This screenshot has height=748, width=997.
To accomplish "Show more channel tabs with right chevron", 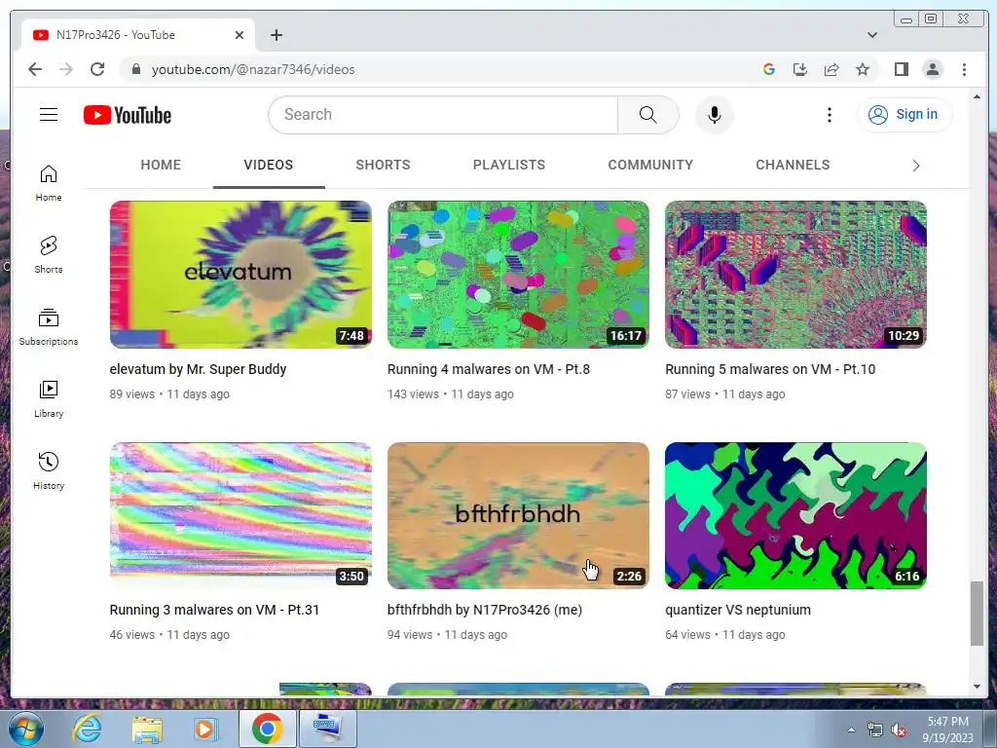I will pos(915,166).
